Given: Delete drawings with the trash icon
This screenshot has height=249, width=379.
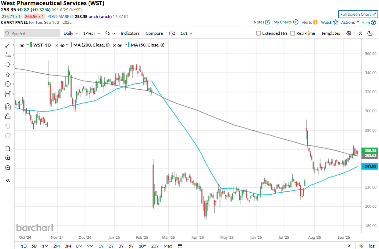Looking at the screenshot, I should click(8, 148).
